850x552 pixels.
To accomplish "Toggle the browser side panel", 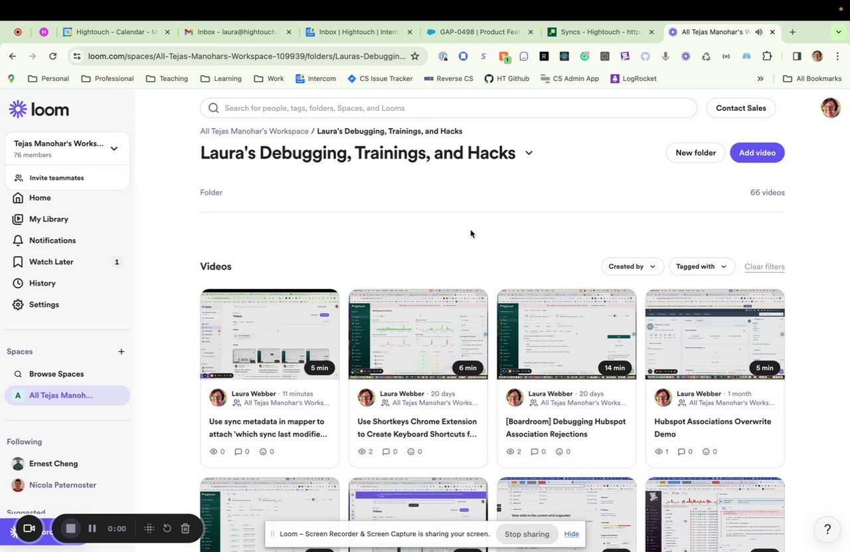I will [x=797, y=56].
